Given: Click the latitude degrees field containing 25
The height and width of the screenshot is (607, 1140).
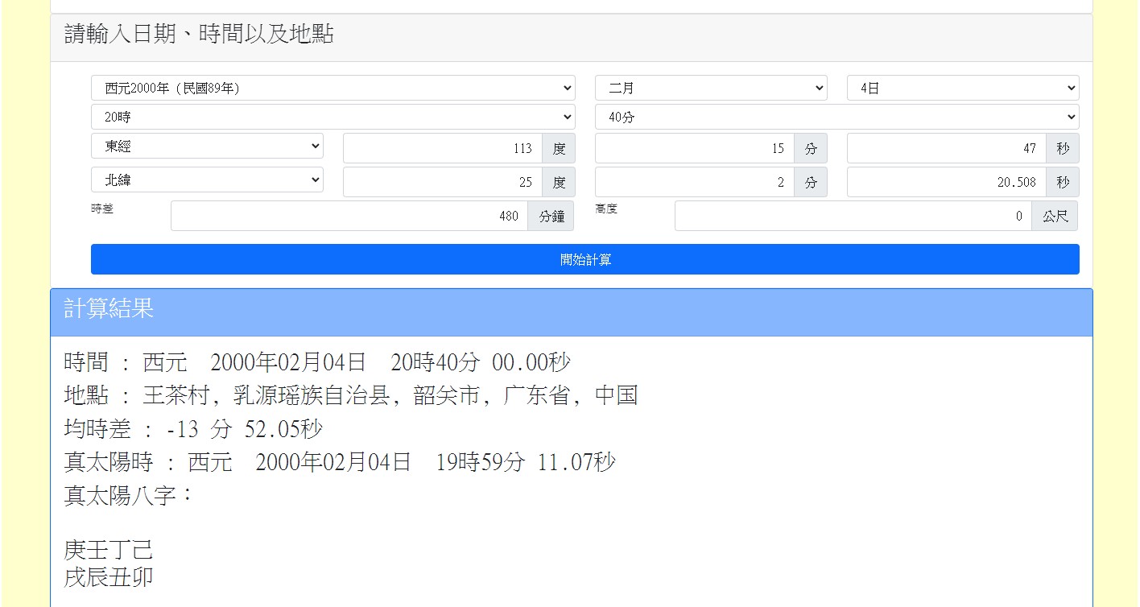Looking at the screenshot, I should 443,183.
